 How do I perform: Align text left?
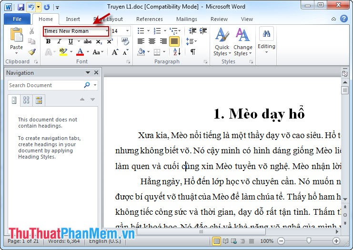141,41
